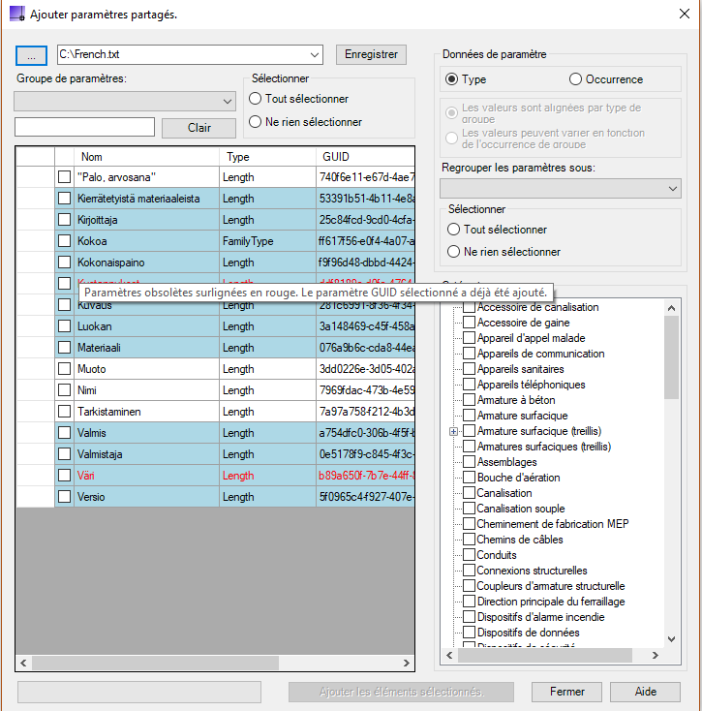The height and width of the screenshot is (711, 702).
Task: Tick the checkbox for 'Väri' row
Action: point(65,476)
